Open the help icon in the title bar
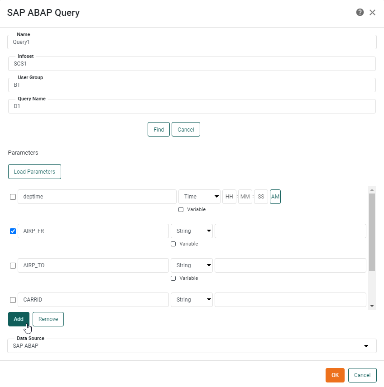Image resolution: width=384 pixels, height=387 pixels. [x=360, y=12]
